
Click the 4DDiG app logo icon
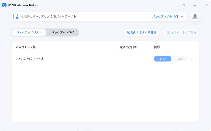click(x=4, y=5)
